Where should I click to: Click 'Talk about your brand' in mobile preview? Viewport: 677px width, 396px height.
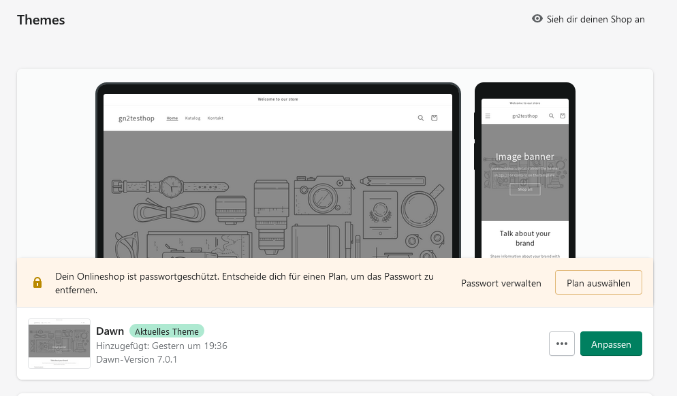tap(525, 238)
